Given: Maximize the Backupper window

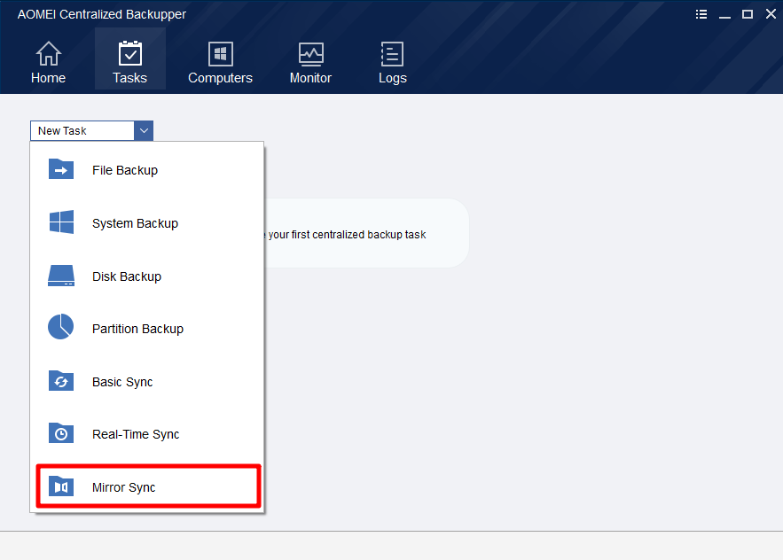Looking at the screenshot, I should pyautogui.click(x=748, y=14).
